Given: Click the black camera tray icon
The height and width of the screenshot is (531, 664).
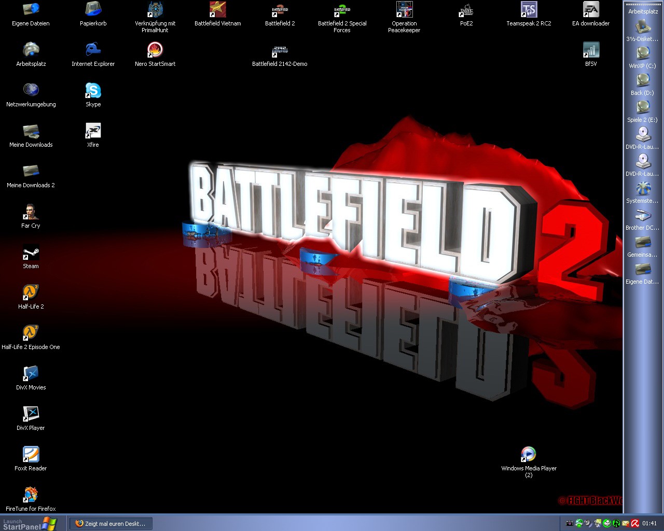Looking at the screenshot, I should click(x=570, y=523).
